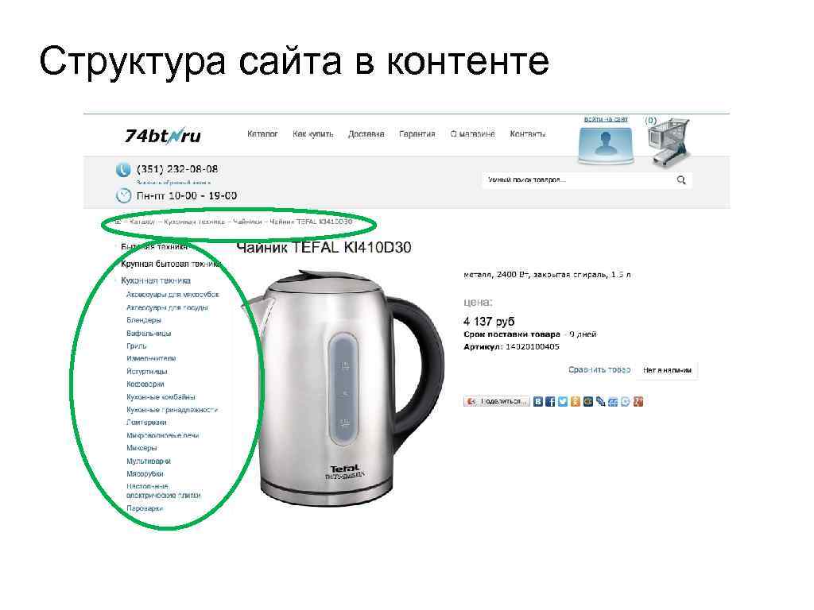Open the Гарантия menu item

417,133
